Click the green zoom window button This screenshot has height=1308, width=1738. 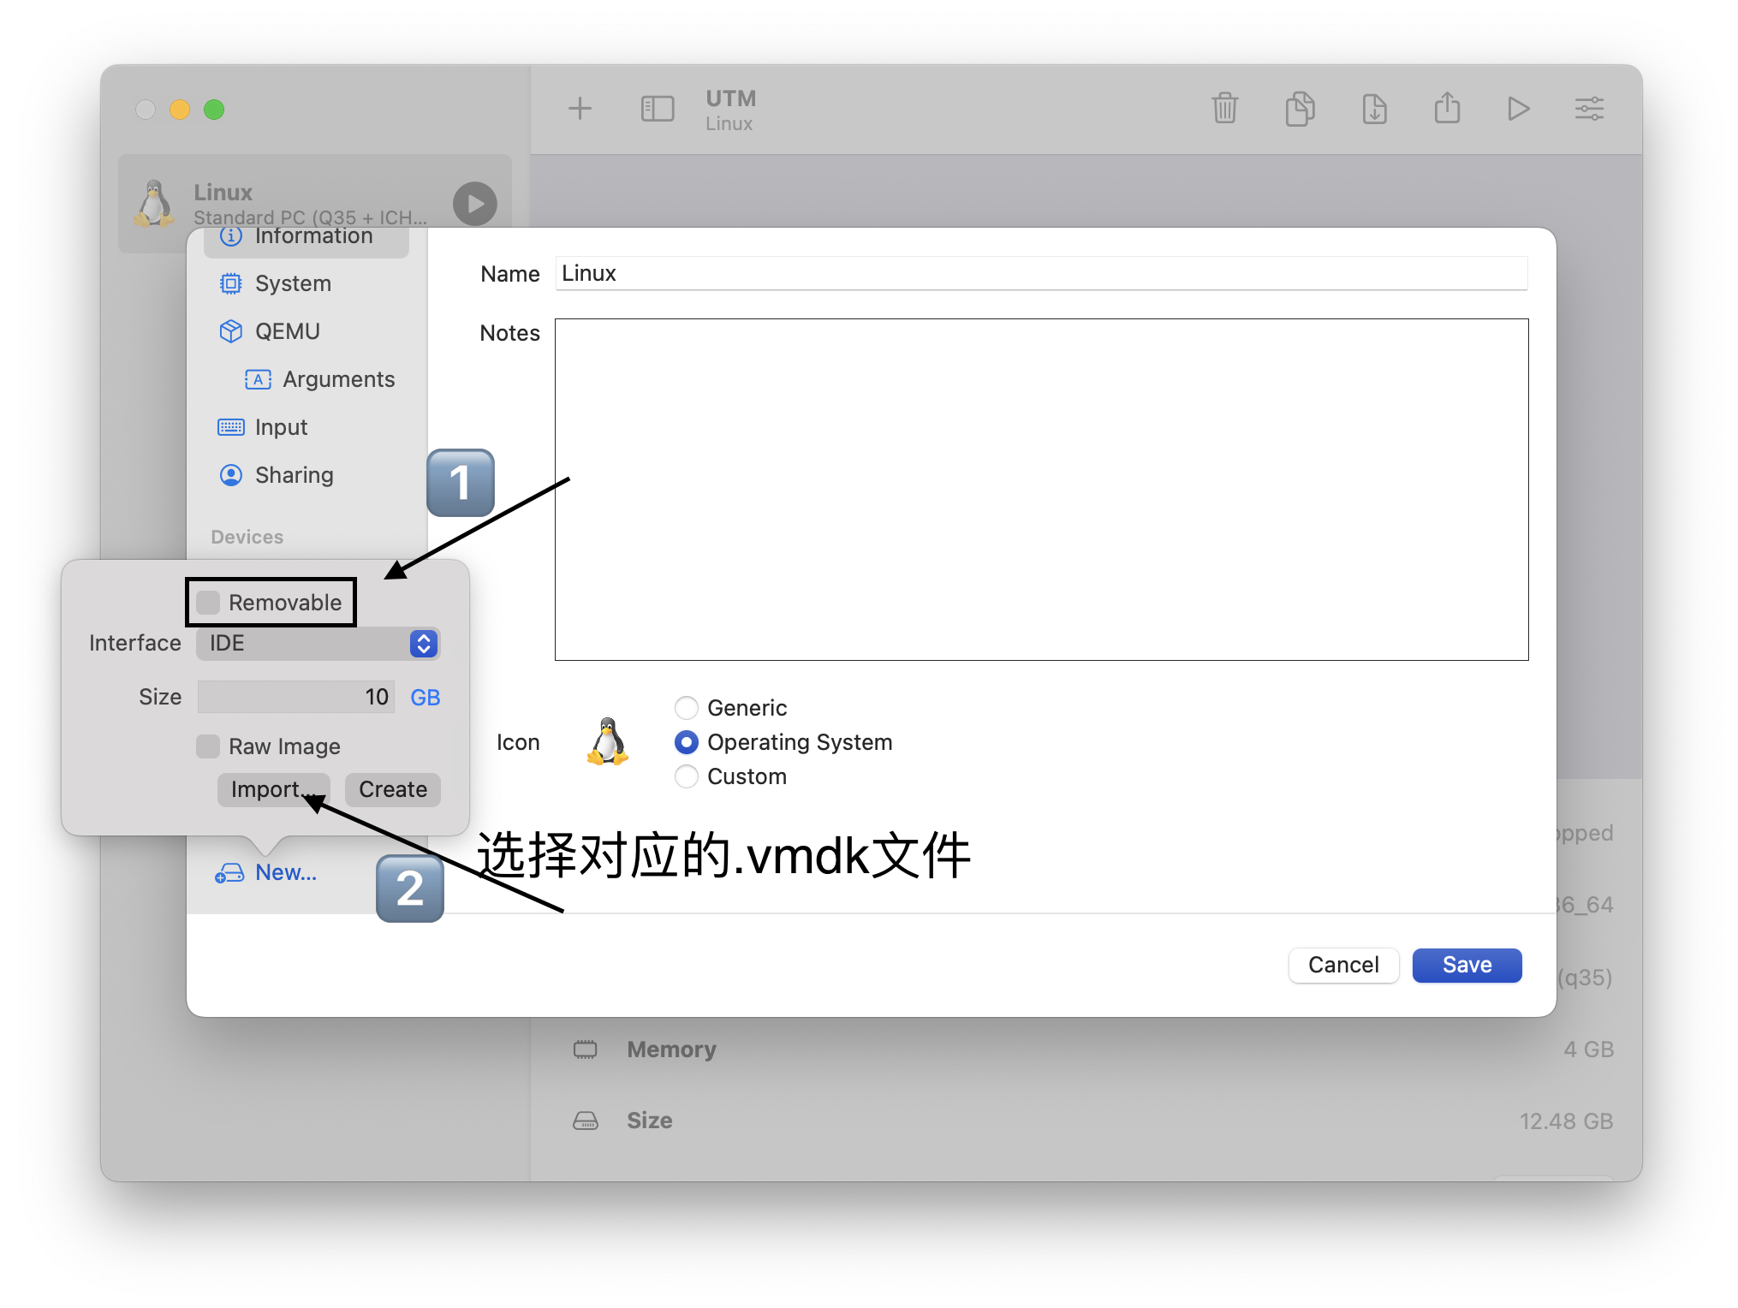click(214, 110)
